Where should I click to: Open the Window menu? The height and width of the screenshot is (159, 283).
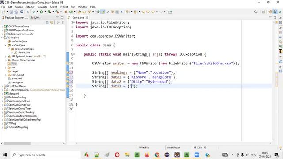pyautogui.click(x=83, y=7)
